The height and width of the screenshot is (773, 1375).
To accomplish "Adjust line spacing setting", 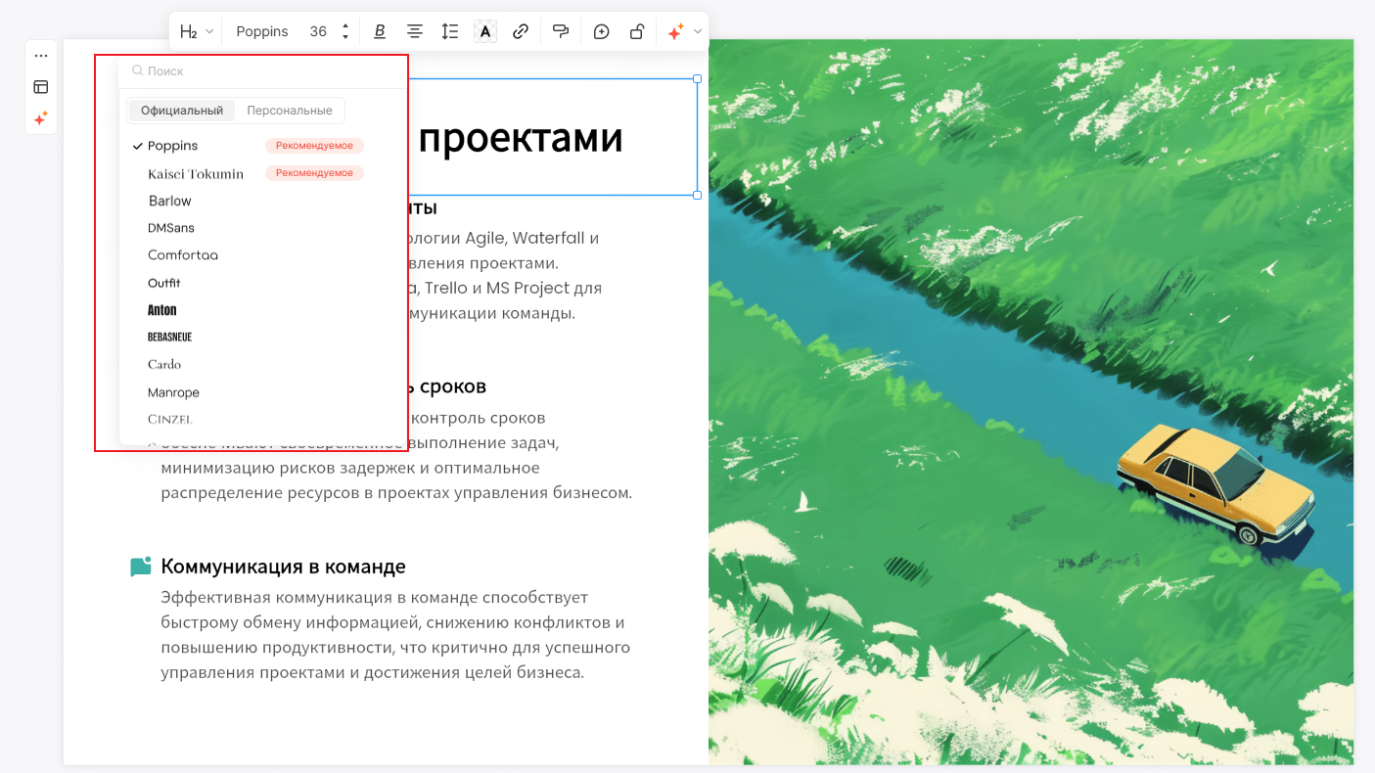I will [449, 30].
